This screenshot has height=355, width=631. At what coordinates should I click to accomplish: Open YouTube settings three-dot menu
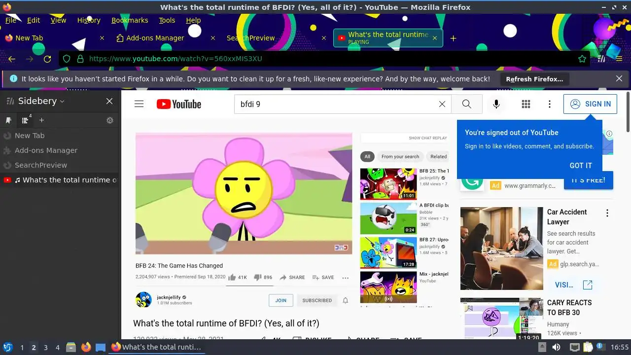[550, 104]
